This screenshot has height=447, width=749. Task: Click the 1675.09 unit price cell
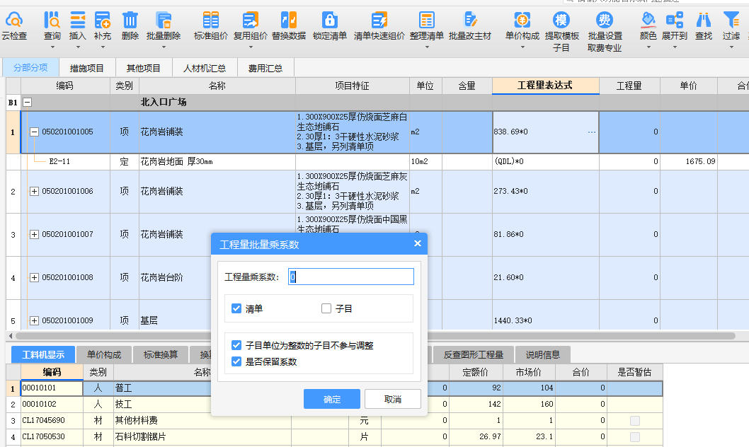688,161
